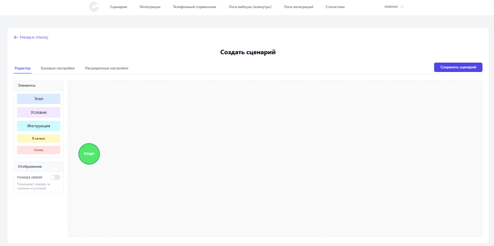Select the green Старт node on canvas
This screenshot has width=494, height=246.
coord(89,154)
